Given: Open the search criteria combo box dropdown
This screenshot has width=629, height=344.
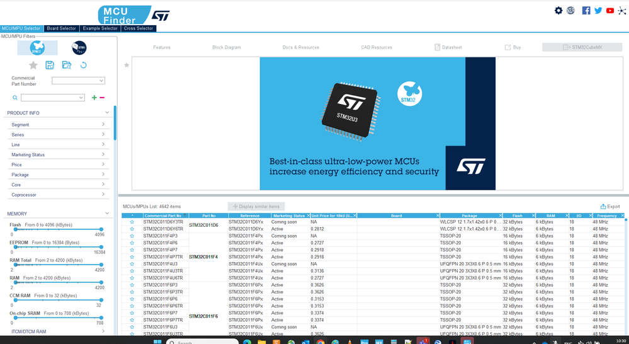Looking at the screenshot, I should [x=81, y=98].
